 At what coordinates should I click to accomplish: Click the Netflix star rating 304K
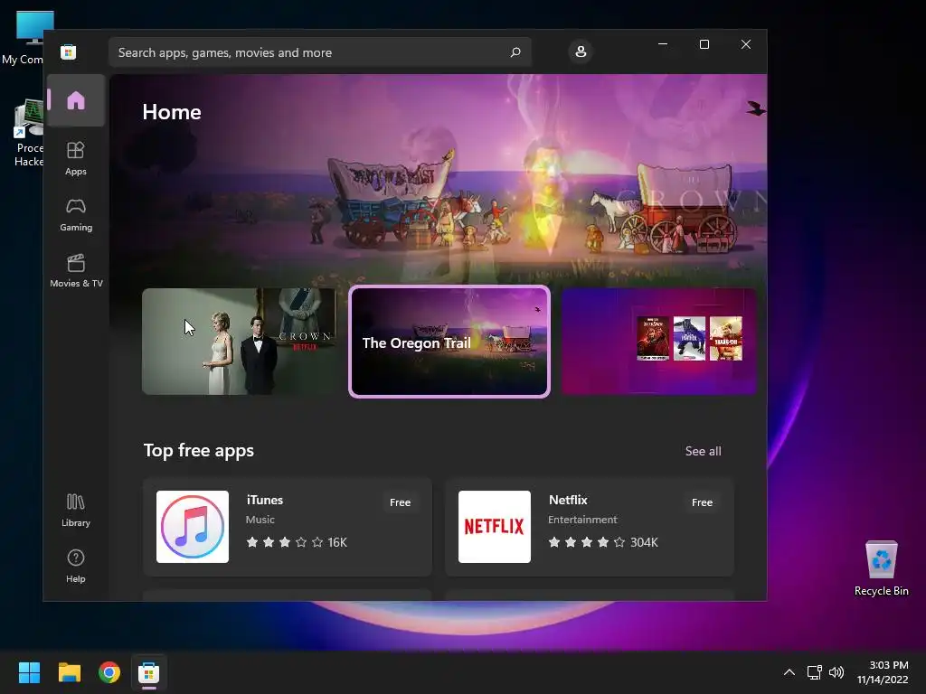point(603,542)
